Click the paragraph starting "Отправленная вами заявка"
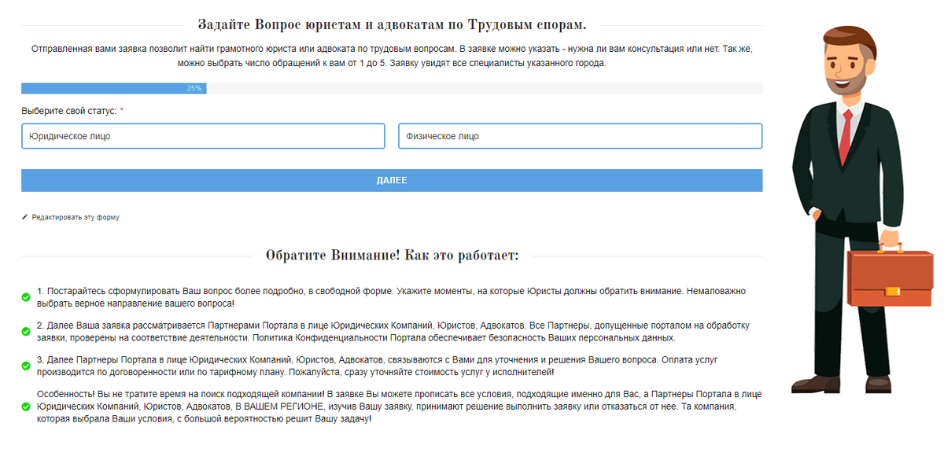 392,56
